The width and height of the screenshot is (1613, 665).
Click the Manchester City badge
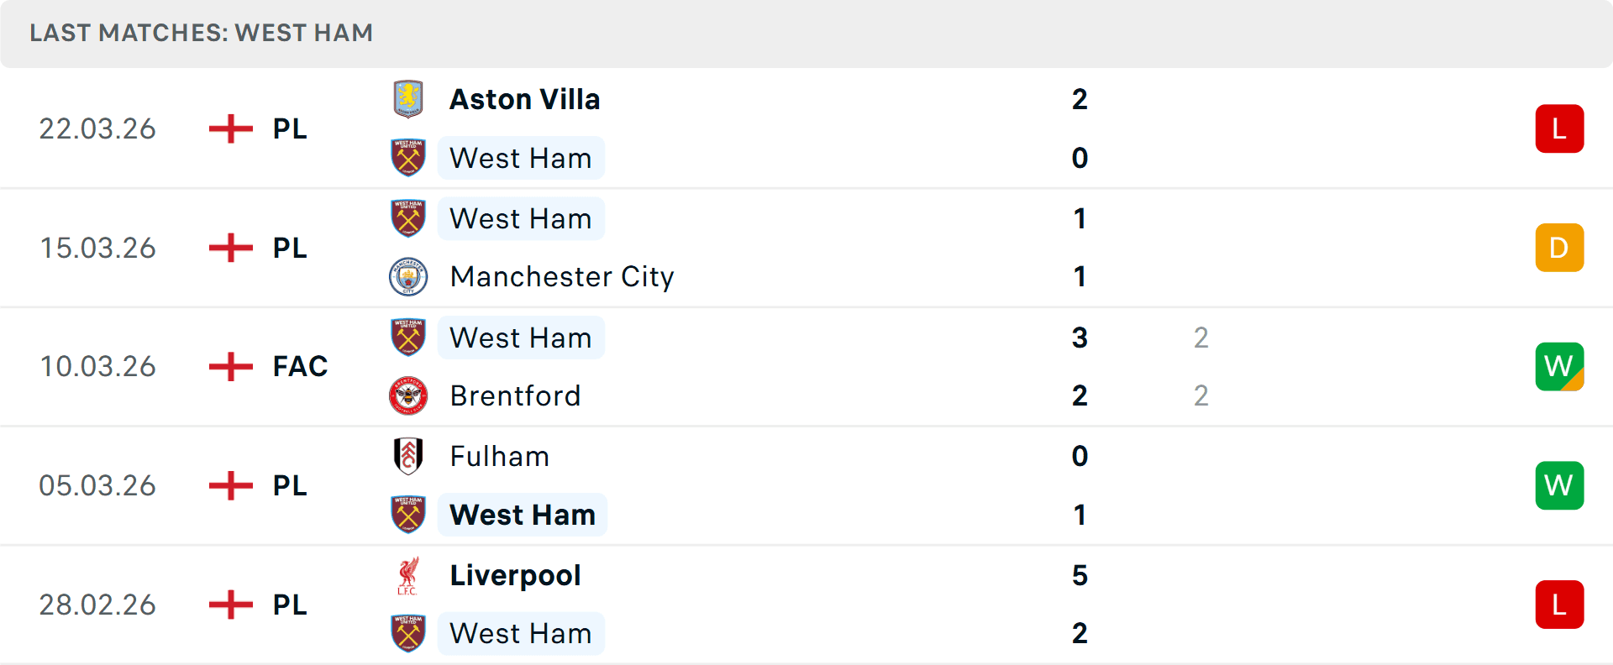coord(409,276)
